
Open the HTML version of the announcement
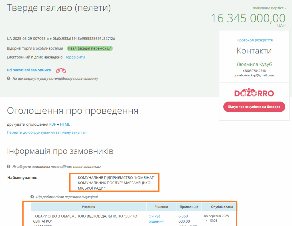[65, 125]
